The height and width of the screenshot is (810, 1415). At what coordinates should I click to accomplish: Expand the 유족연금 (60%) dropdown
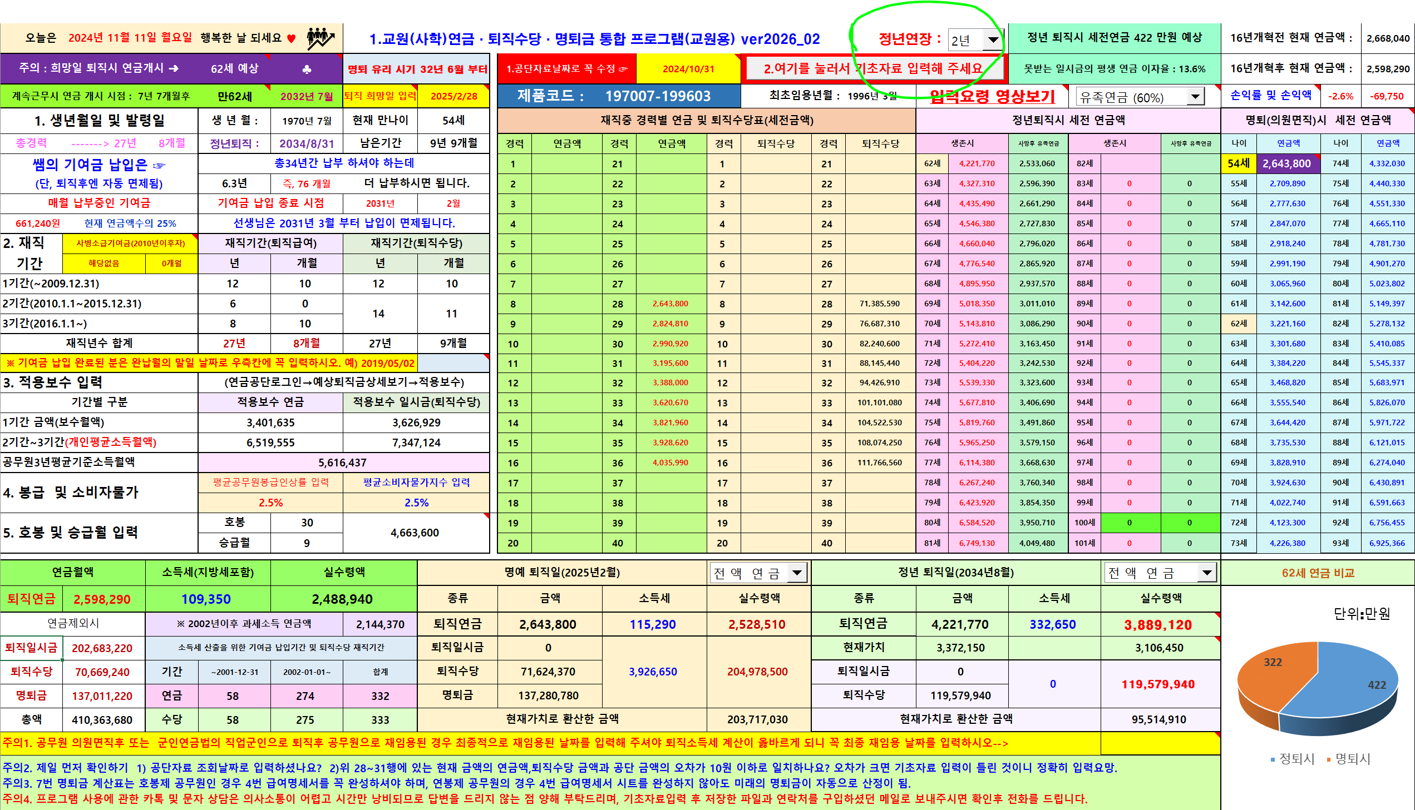1195,97
